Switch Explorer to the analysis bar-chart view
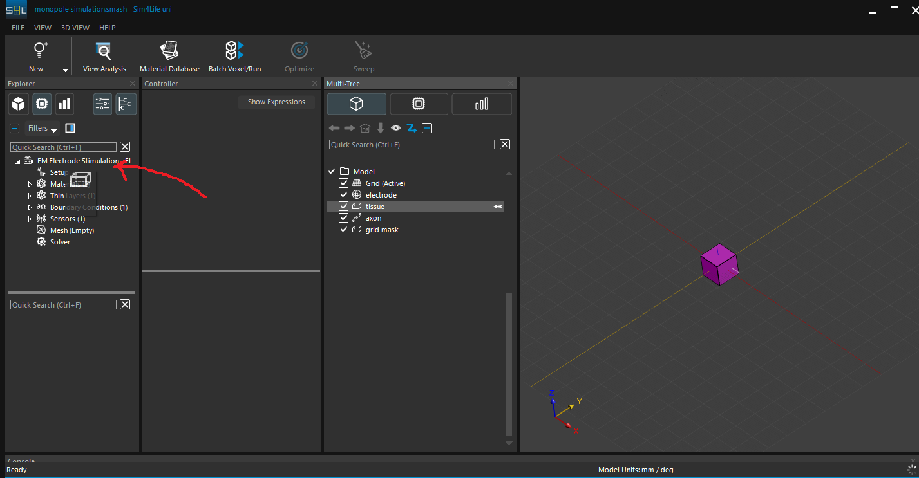This screenshot has height=478, width=919. tap(64, 104)
